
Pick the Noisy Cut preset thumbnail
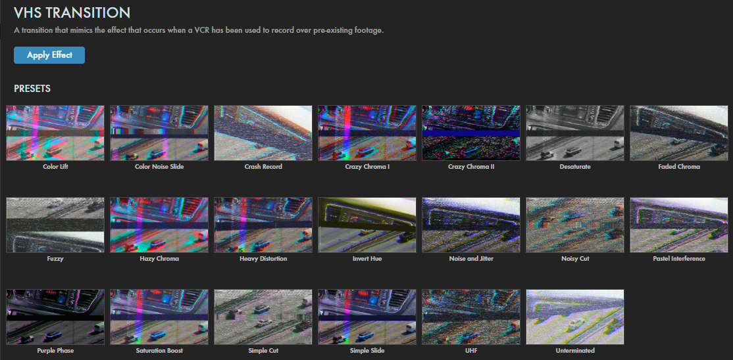pos(575,225)
